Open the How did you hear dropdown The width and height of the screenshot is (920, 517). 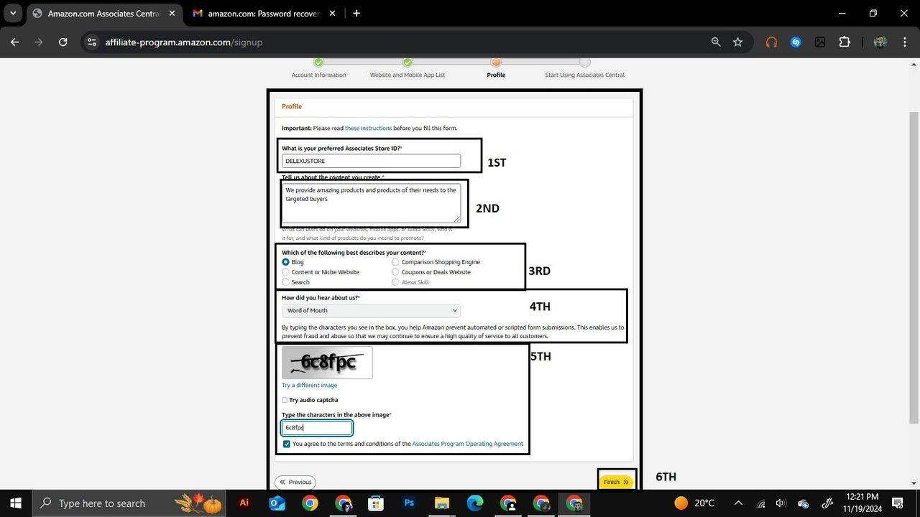[x=371, y=310]
